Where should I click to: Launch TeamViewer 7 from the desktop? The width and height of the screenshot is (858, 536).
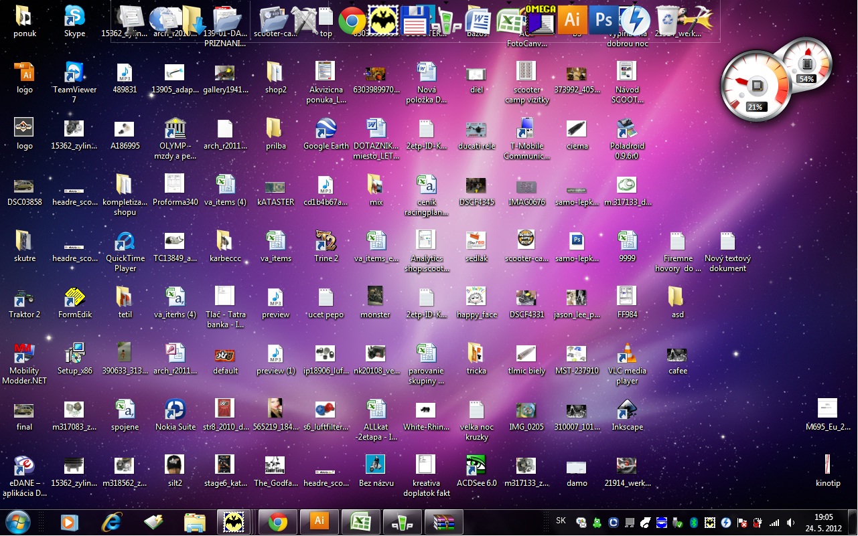(74, 72)
